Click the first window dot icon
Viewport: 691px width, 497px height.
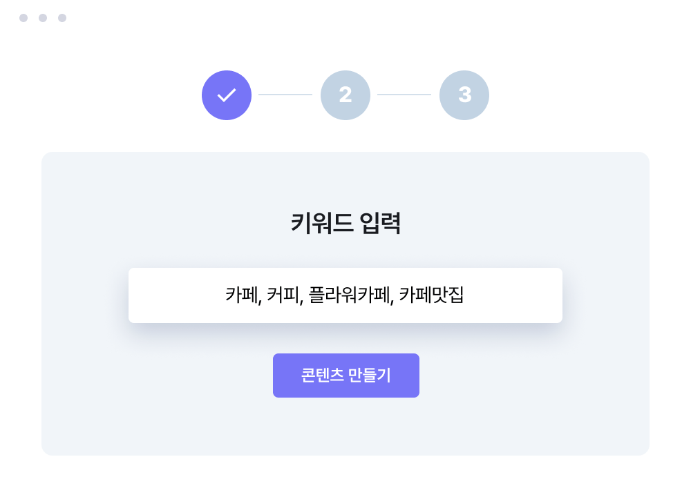tap(23, 17)
